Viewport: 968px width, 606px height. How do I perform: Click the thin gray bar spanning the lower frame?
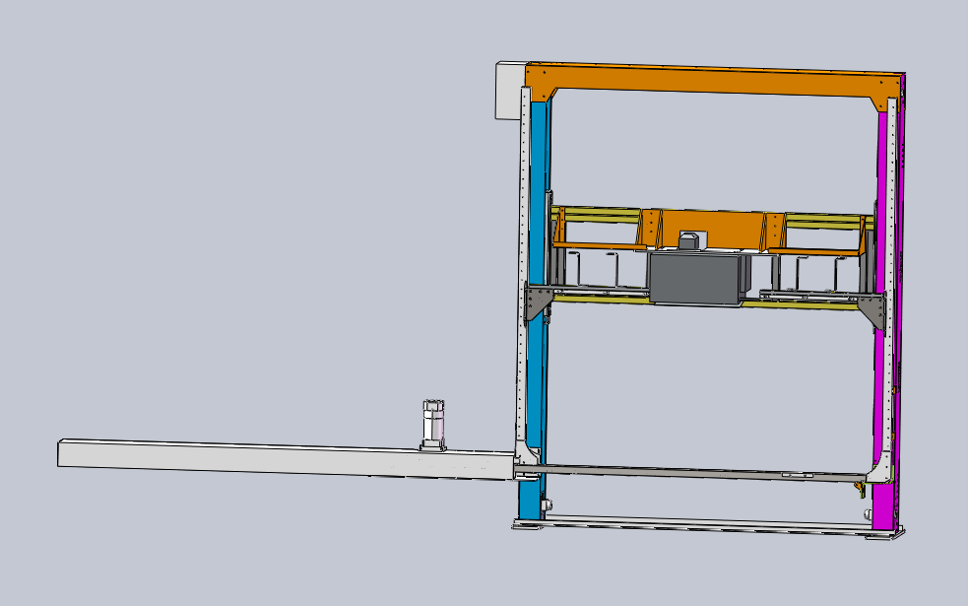[689, 471]
